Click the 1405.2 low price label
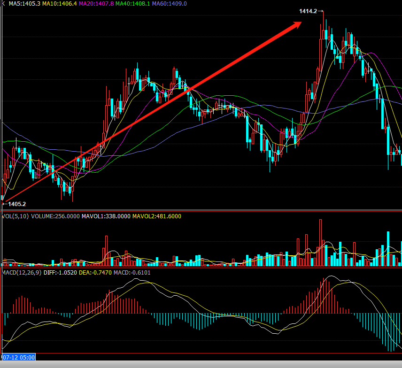The height and width of the screenshot is (368, 402). [17, 204]
